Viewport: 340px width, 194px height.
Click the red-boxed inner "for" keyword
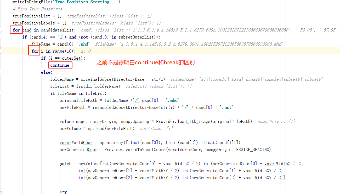point(34,51)
